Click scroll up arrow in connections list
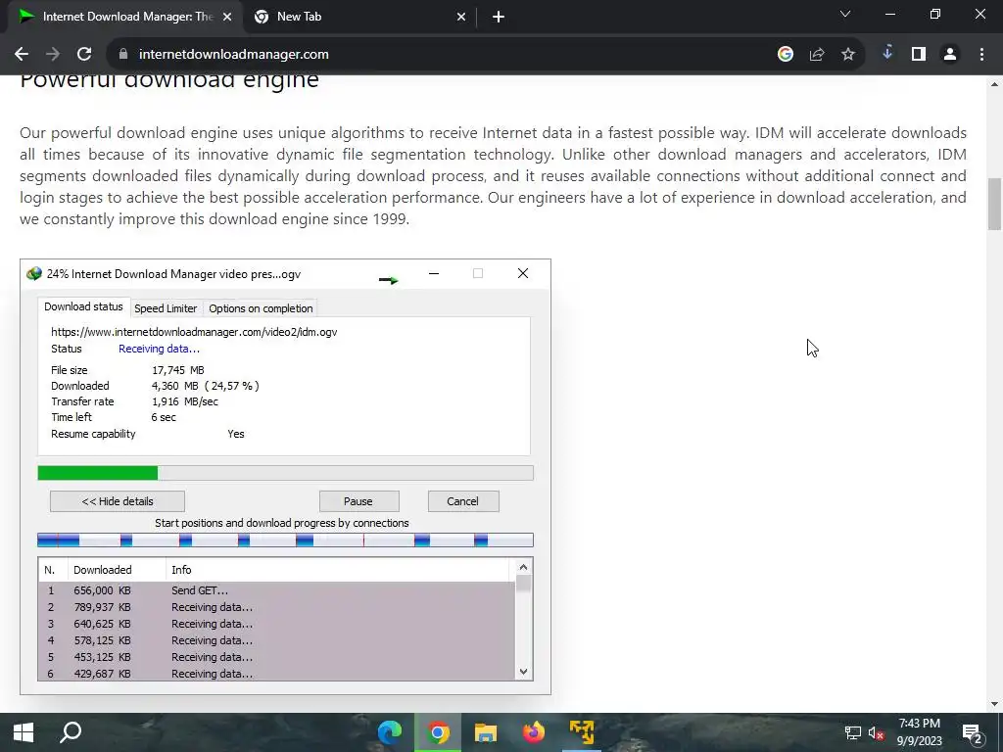Viewport: 1003px width, 752px height. tap(523, 567)
